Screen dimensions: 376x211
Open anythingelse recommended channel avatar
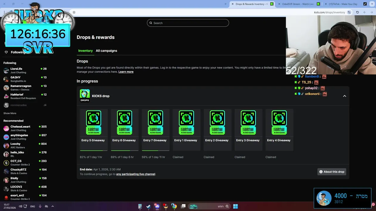[x=6, y=137]
